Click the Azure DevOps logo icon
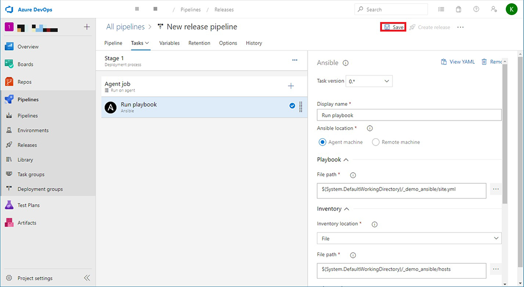 (x=9, y=9)
